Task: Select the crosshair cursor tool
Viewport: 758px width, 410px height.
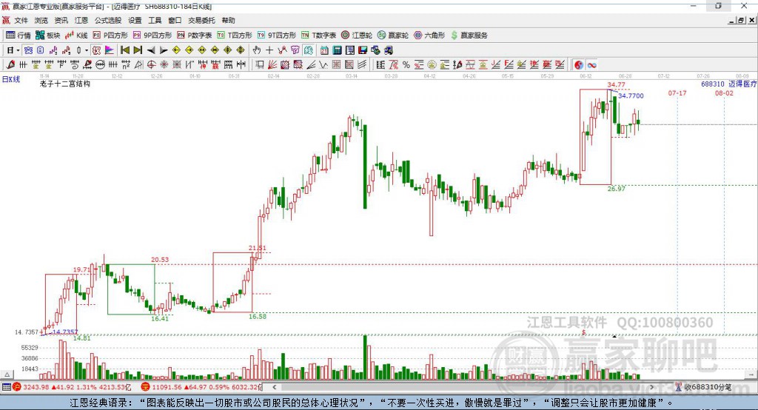Action: coord(269,50)
